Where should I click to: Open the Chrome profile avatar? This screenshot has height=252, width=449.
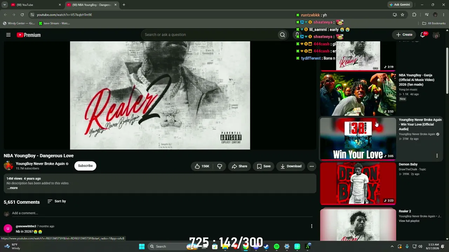pyautogui.click(x=435, y=15)
